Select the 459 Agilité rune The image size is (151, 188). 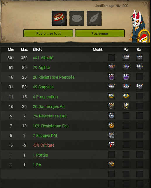click(x=112, y=67)
